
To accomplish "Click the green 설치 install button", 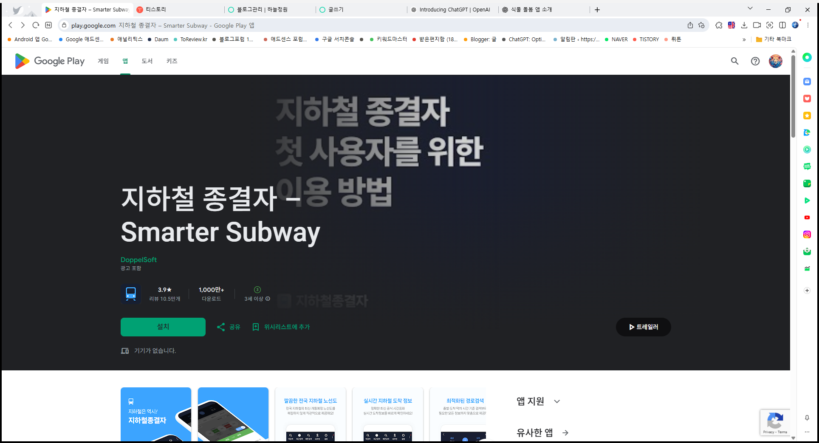I will click(163, 327).
